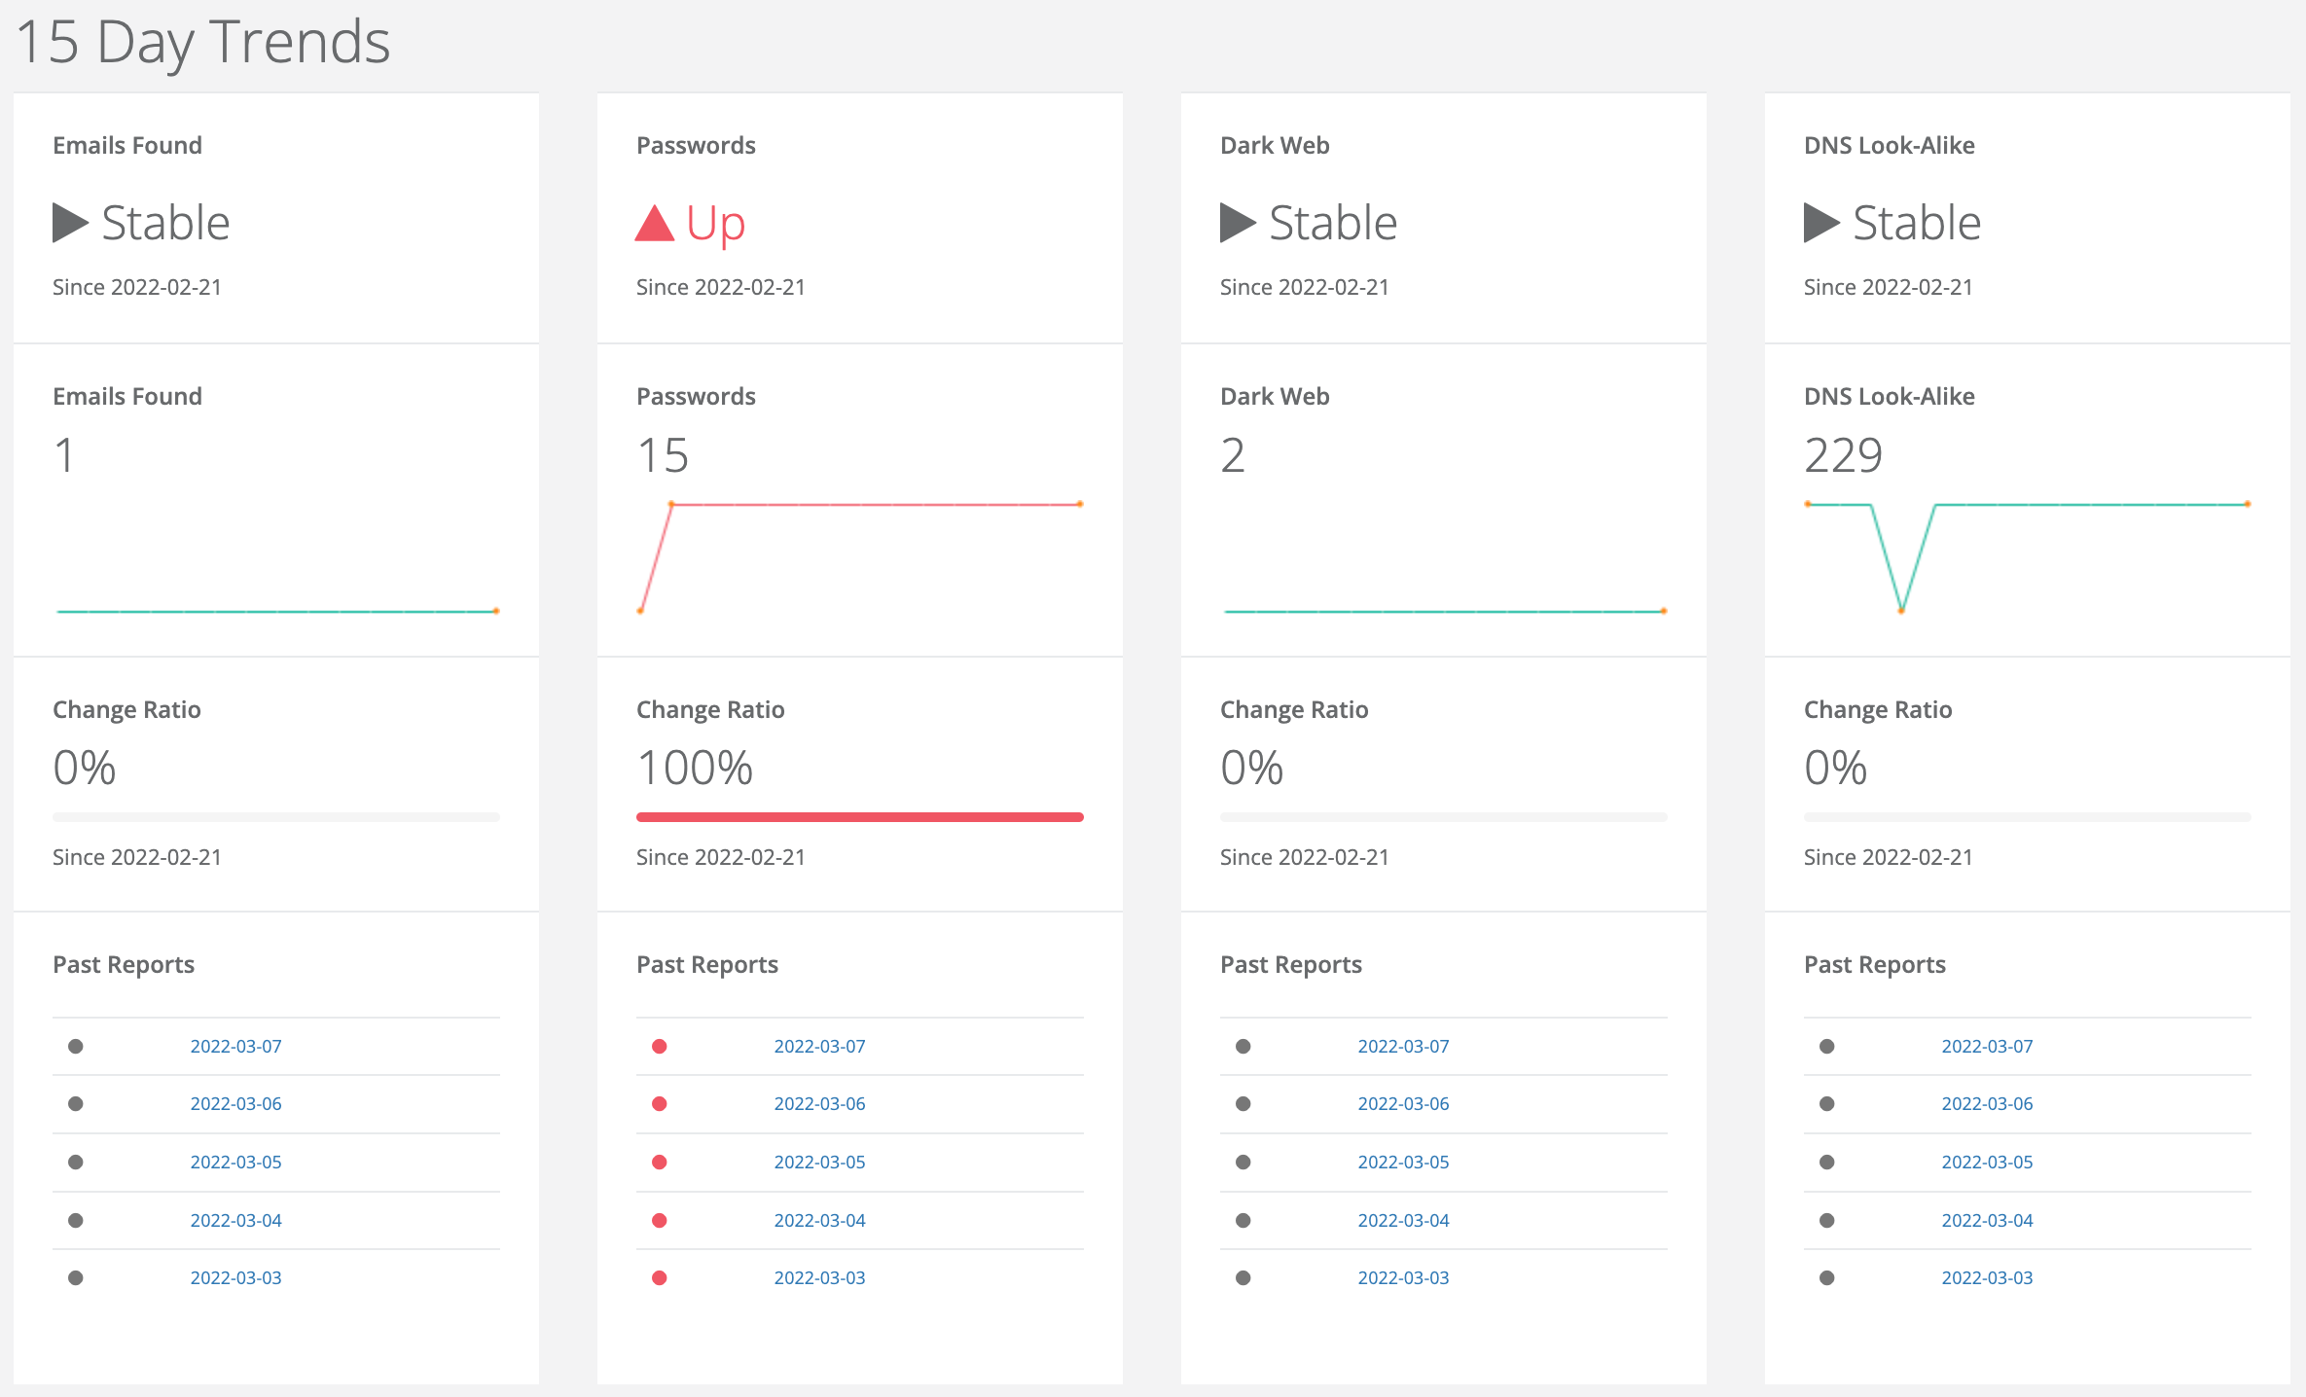
Task: Click the Emails Found Stable arrow icon
Action: (x=70, y=223)
